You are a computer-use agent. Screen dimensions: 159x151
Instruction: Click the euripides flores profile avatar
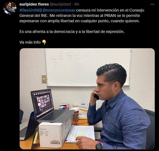coord(10,8)
